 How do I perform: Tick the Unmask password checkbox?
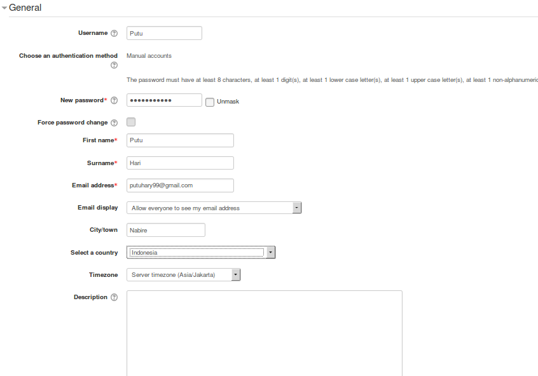click(x=210, y=102)
